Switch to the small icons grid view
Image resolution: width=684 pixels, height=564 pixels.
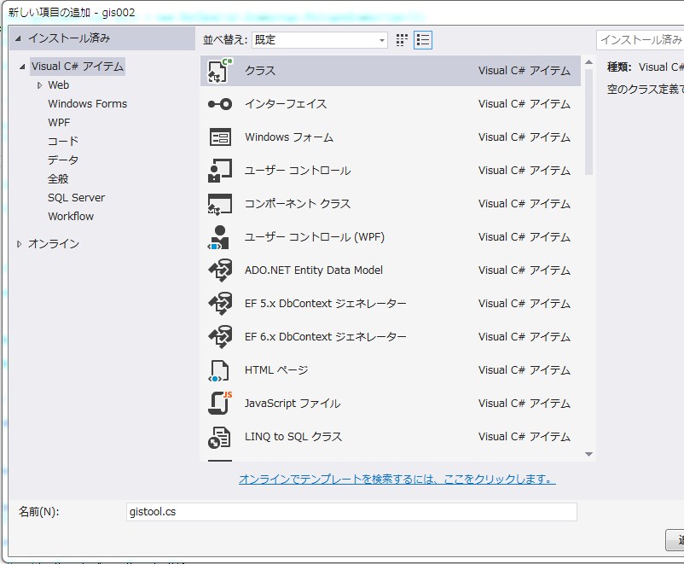[x=402, y=40]
